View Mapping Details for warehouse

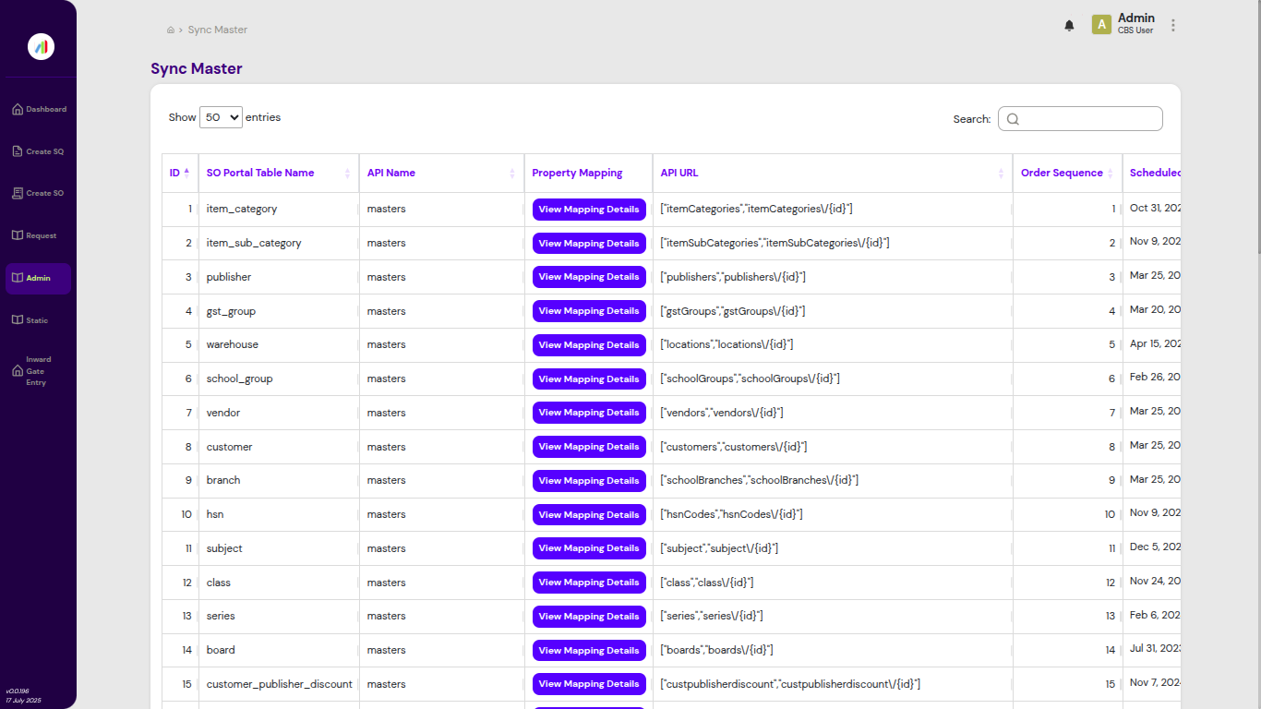pyautogui.click(x=589, y=344)
